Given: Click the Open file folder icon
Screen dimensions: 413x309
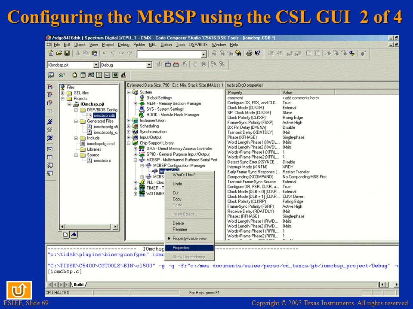Looking at the screenshot, I should click(59, 53).
